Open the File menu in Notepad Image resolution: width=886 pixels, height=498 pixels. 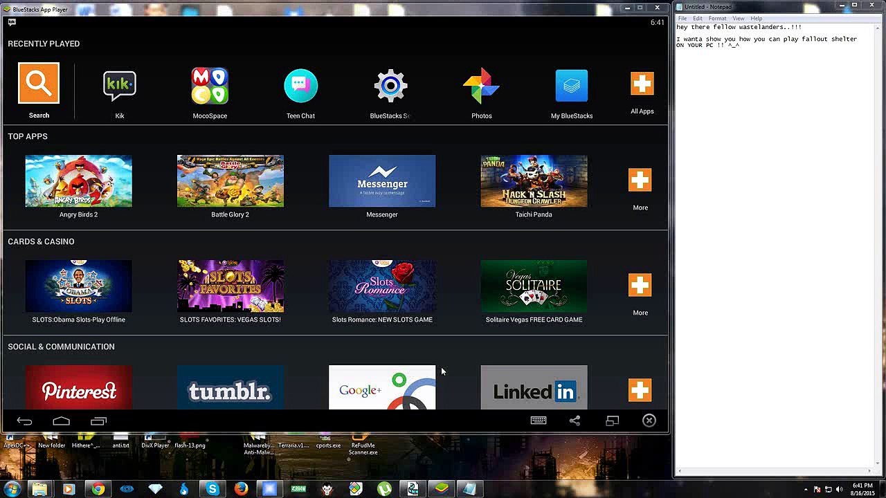[x=682, y=18]
